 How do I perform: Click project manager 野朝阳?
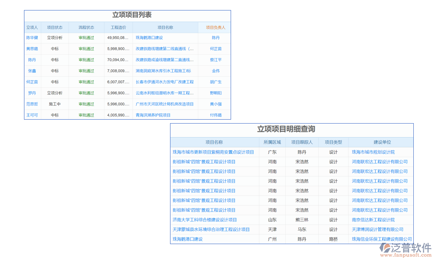215,93
